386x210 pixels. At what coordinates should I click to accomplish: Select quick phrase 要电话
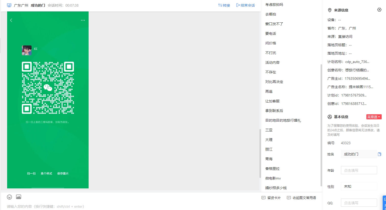click(x=270, y=34)
